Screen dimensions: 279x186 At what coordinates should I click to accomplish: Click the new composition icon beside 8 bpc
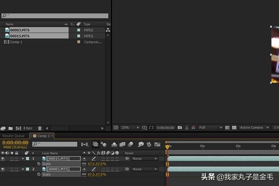point(19,128)
